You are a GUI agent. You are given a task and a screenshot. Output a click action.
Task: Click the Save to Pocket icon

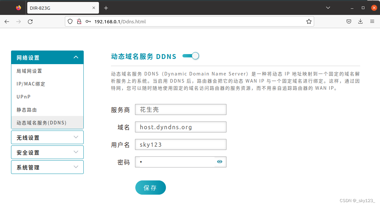(349, 21)
